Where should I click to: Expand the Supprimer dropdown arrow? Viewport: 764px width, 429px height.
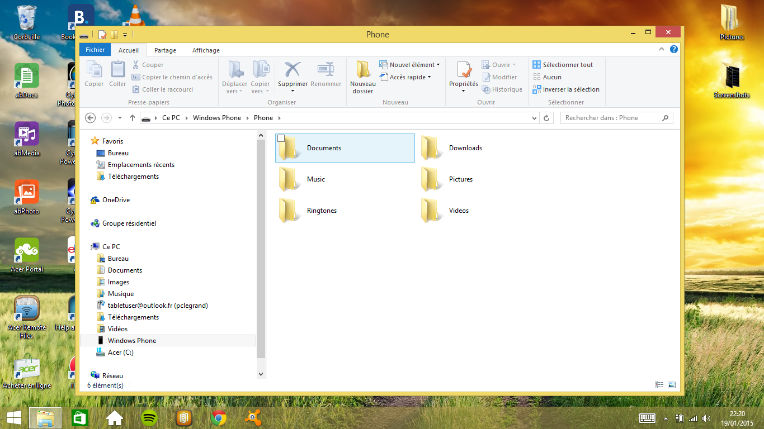click(293, 92)
